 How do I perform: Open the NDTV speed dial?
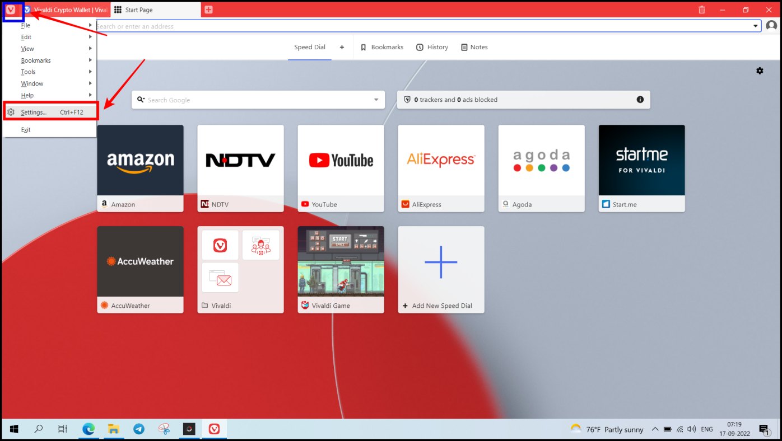click(x=240, y=168)
